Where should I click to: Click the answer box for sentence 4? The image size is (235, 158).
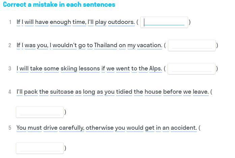click(x=40, y=112)
